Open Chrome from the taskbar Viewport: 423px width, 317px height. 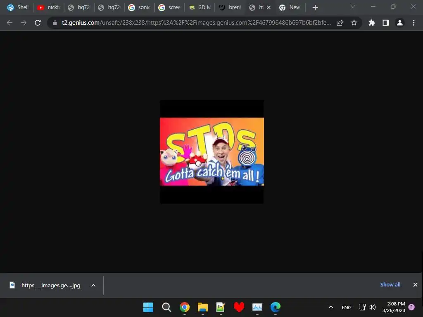point(185,307)
